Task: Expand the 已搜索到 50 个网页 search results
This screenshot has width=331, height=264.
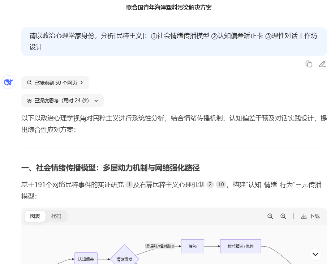Action: point(55,82)
